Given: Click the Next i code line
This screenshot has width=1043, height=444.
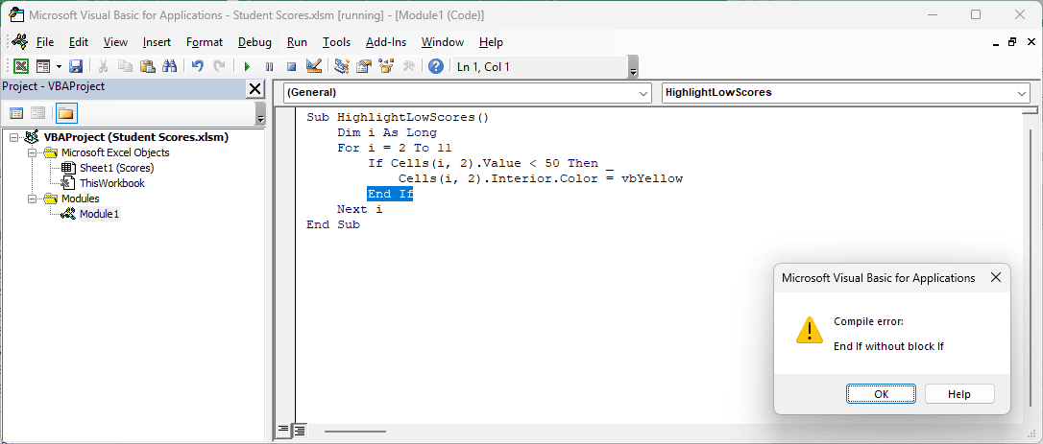Looking at the screenshot, I should (x=359, y=209).
